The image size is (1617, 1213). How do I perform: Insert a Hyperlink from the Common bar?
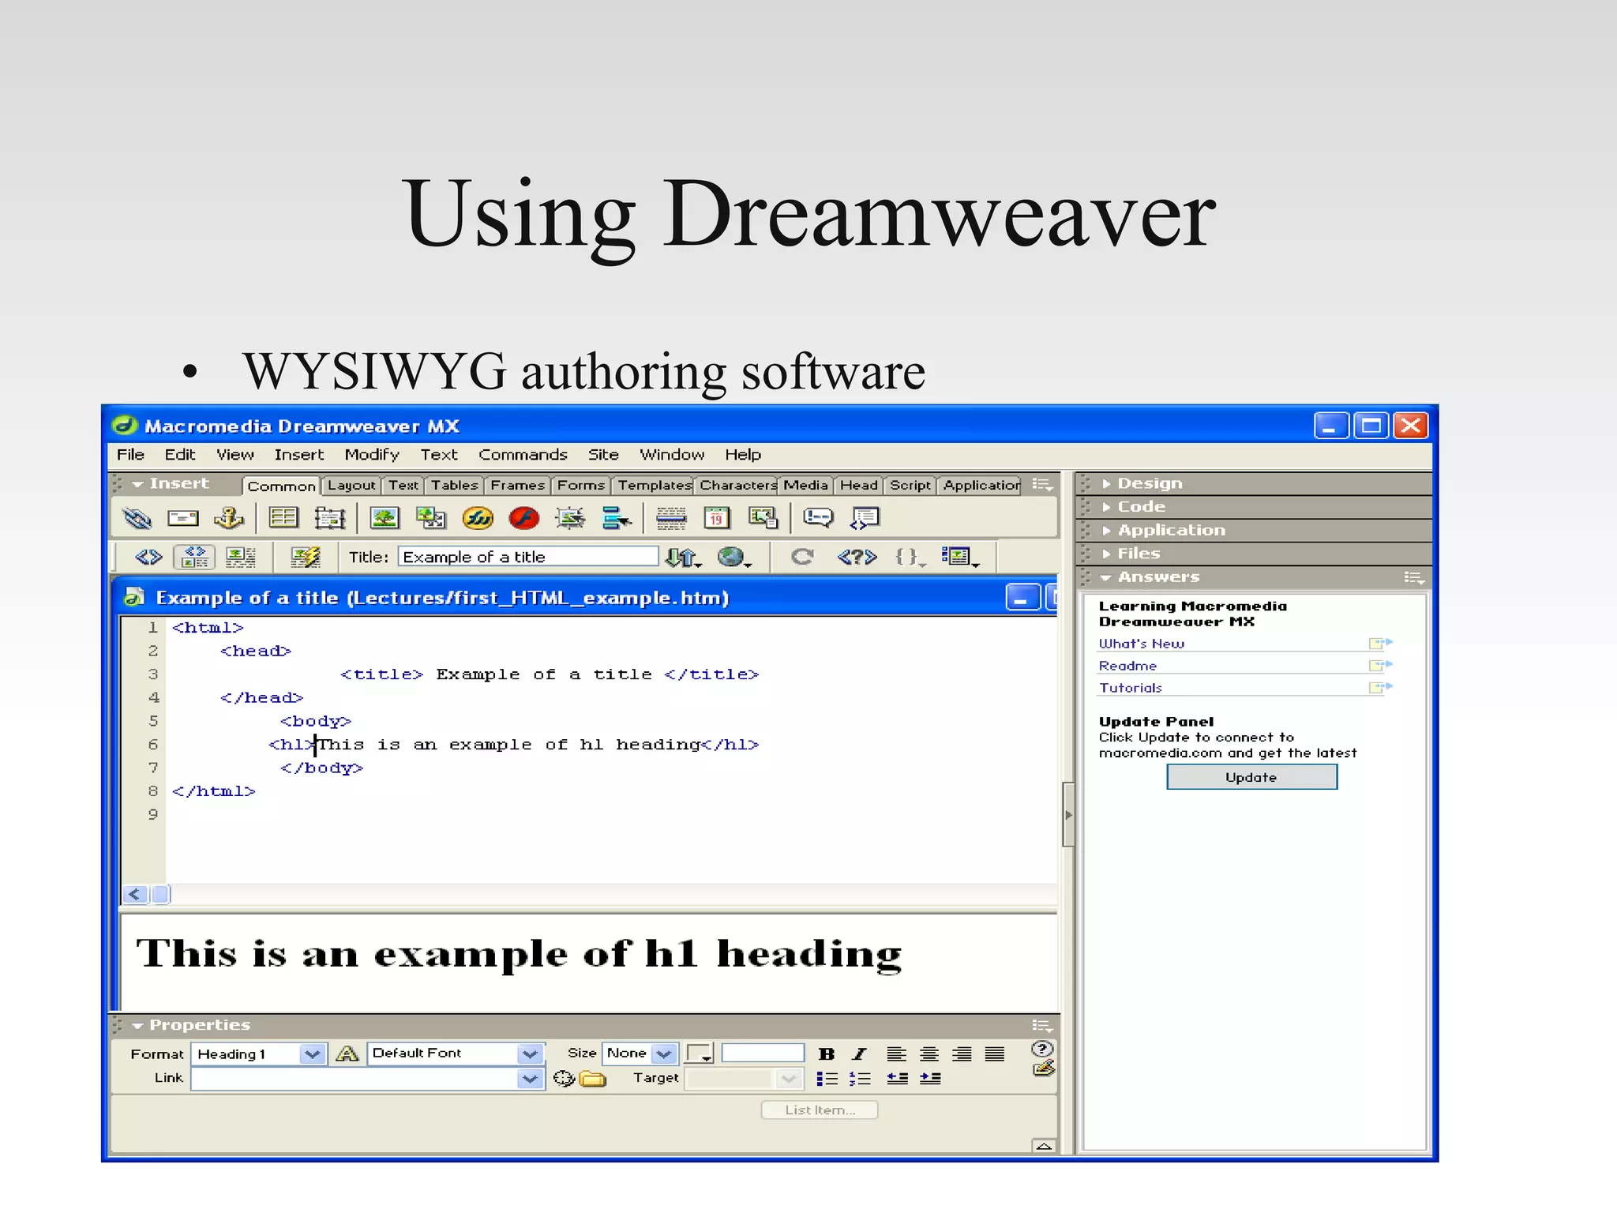pyautogui.click(x=137, y=518)
